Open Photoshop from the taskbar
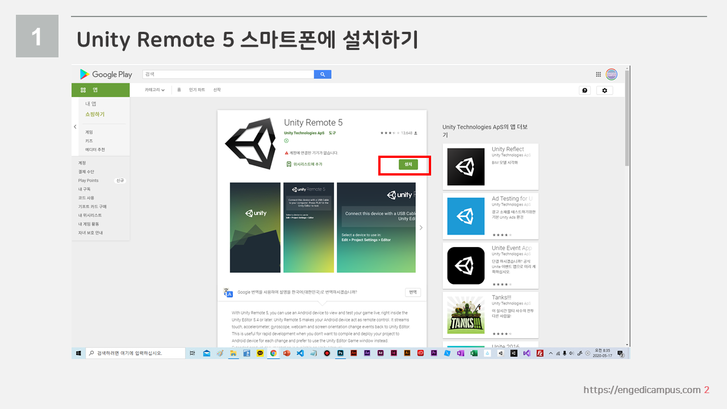This screenshot has width=727, height=409. pos(341,353)
